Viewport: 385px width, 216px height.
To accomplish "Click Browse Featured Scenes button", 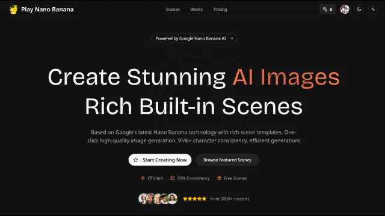I will pos(227,160).
